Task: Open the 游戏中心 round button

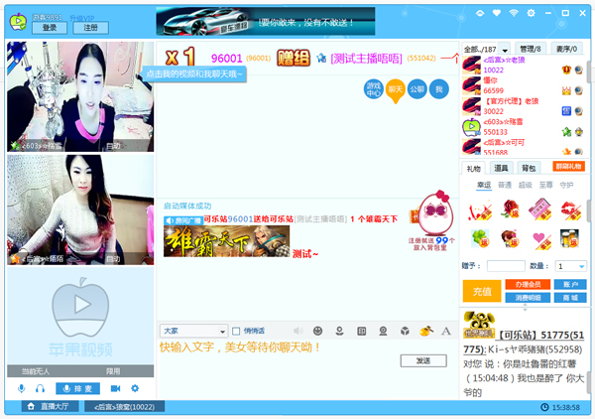Action: [374, 89]
